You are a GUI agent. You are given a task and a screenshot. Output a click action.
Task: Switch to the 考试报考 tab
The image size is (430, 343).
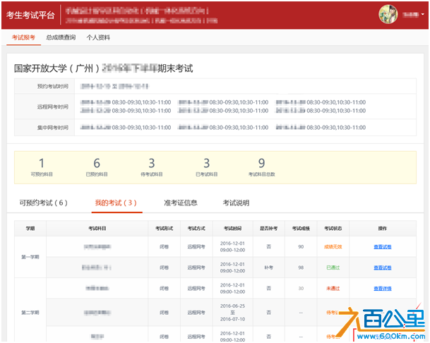click(23, 37)
